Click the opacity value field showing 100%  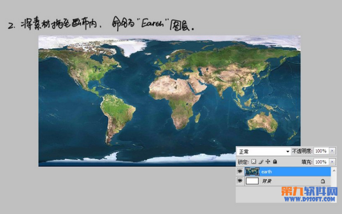(321, 151)
